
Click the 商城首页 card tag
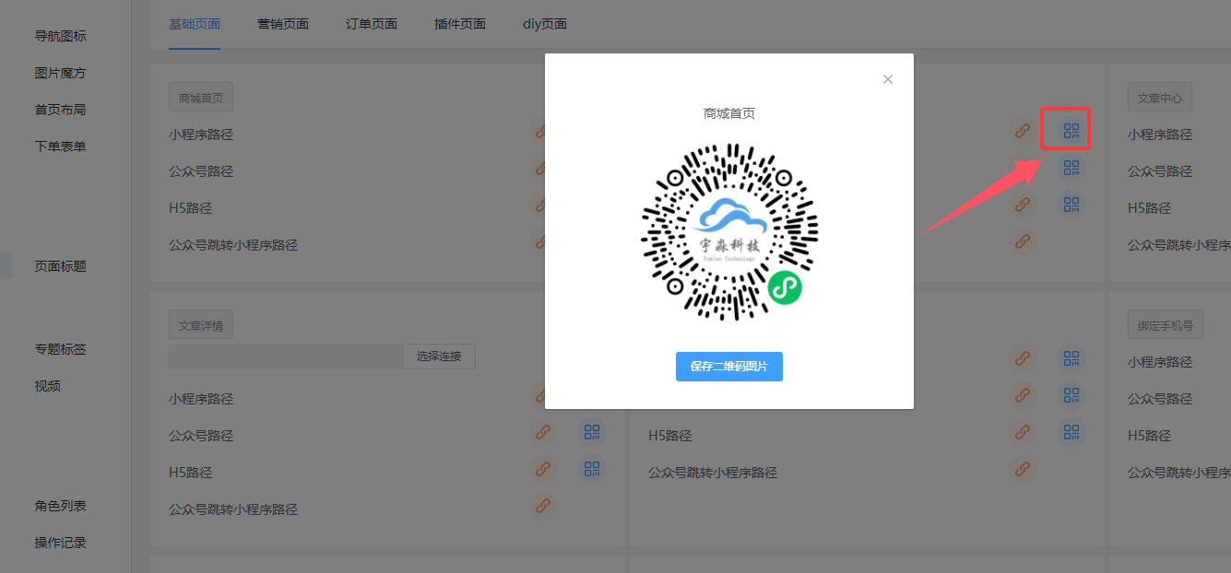pyautogui.click(x=201, y=98)
